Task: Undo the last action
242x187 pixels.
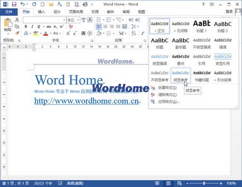Action: (23, 4)
